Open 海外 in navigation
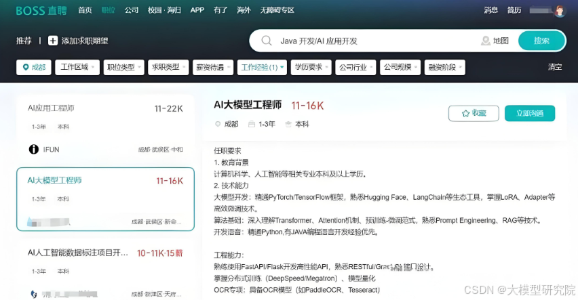 click(244, 10)
